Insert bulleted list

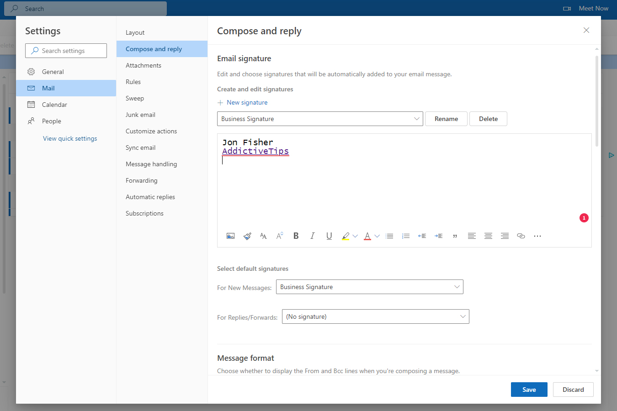coord(389,236)
